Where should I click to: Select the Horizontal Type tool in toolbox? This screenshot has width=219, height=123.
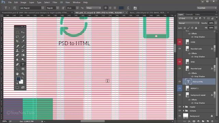click(x=23, y=64)
